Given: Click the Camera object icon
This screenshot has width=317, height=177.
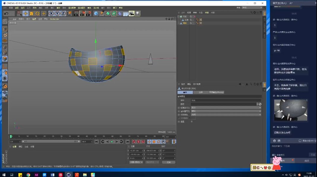Looking at the screenshot, I should (131, 13).
